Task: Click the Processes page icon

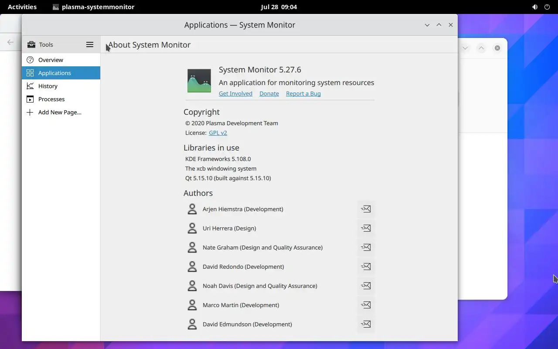Action: pyautogui.click(x=30, y=99)
